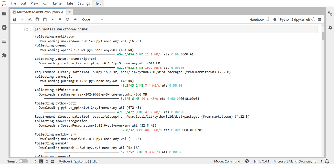Cut selected cell with scissors icon

coord(30,19)
